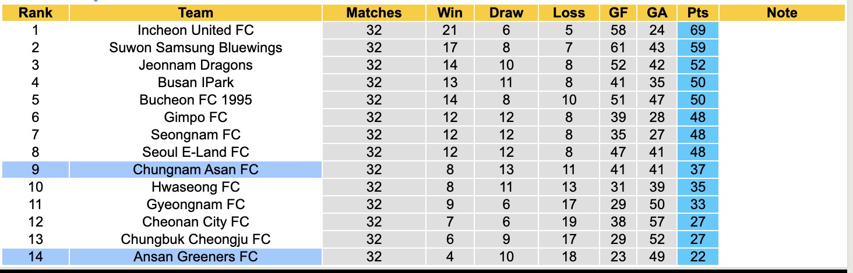Click Seongnam FC in the table
853x273 pixels.
coord(196,135)
